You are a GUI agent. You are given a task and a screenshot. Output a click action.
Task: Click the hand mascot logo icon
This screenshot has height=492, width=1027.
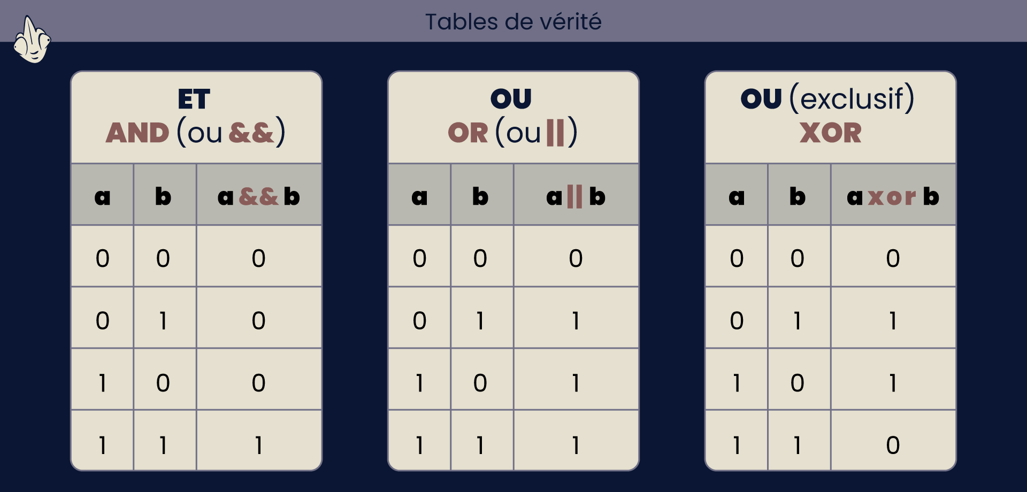tap(32, 40)
